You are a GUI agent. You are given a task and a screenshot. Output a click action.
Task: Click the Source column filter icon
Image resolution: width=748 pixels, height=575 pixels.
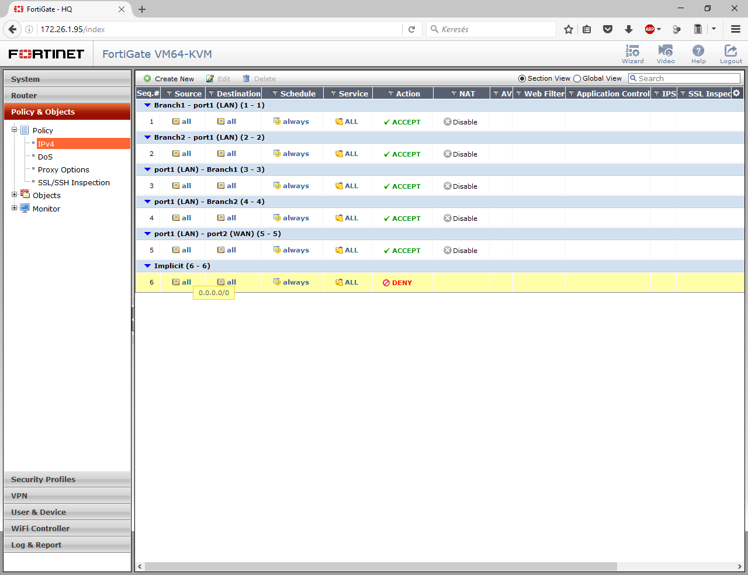tap(169, 94)
